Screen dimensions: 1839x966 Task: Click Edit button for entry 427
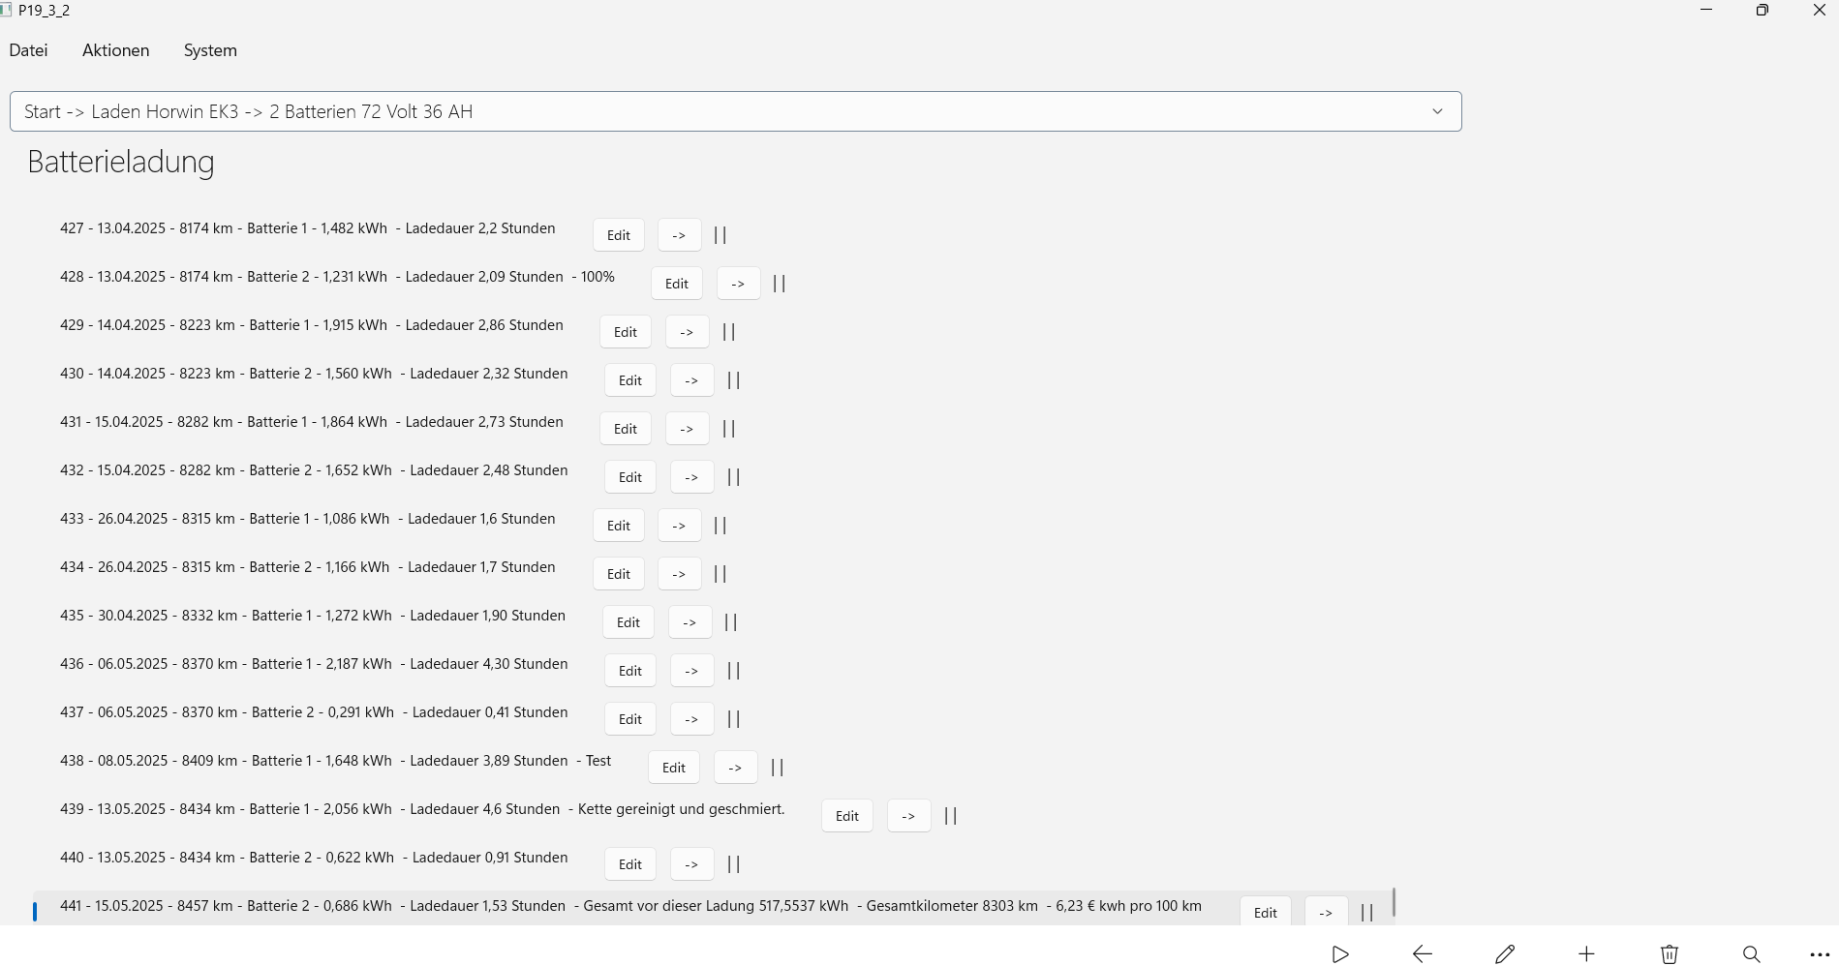click(618, 235)
